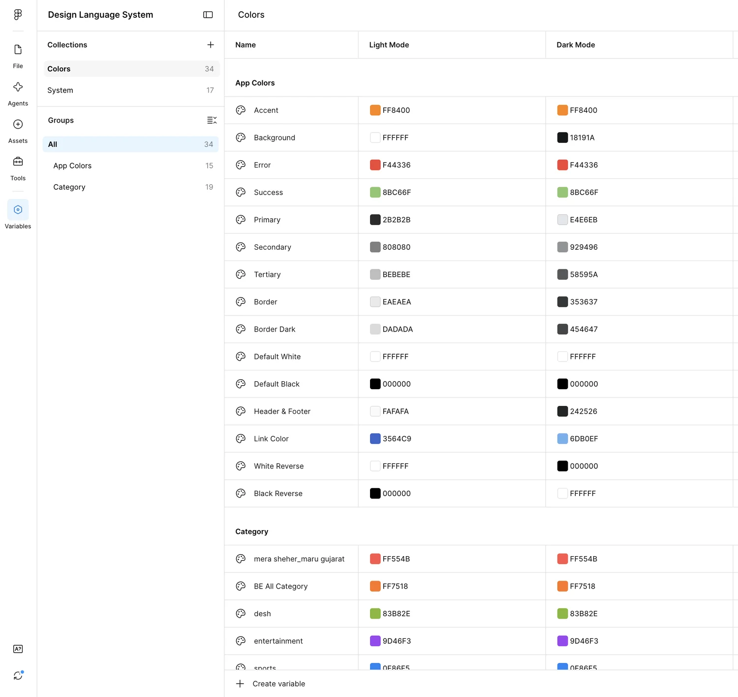The width and height of the screenshot is (738, 697).
Task: Click the Header & Footer variable name
Action: tap(282, 411)
